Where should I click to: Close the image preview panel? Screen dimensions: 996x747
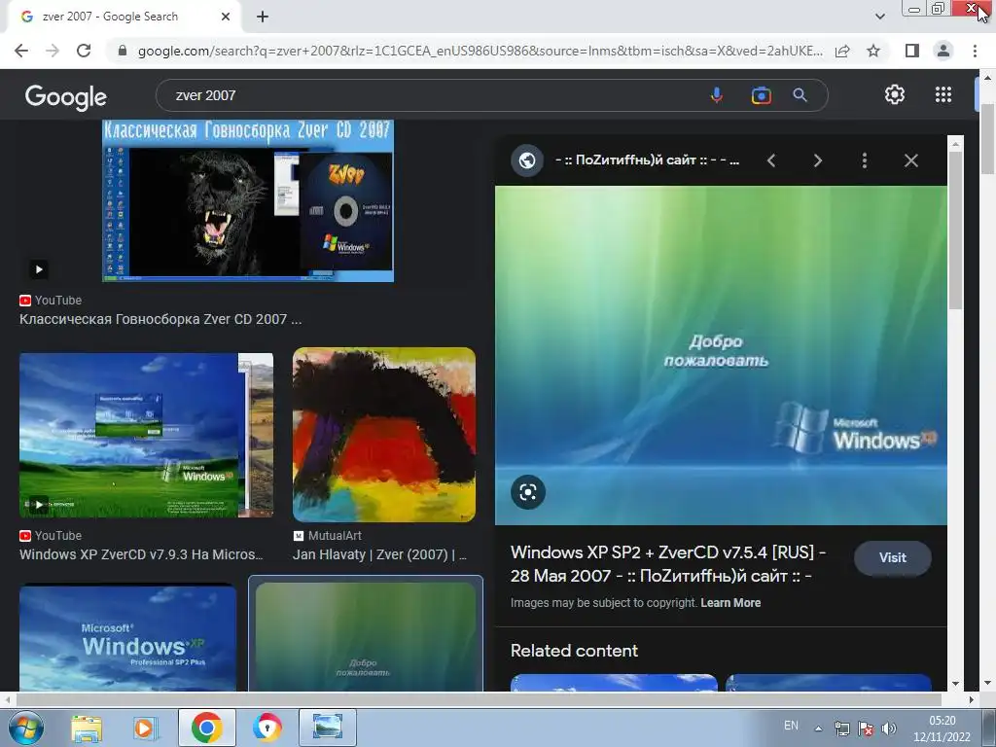(x=910, y=160)
